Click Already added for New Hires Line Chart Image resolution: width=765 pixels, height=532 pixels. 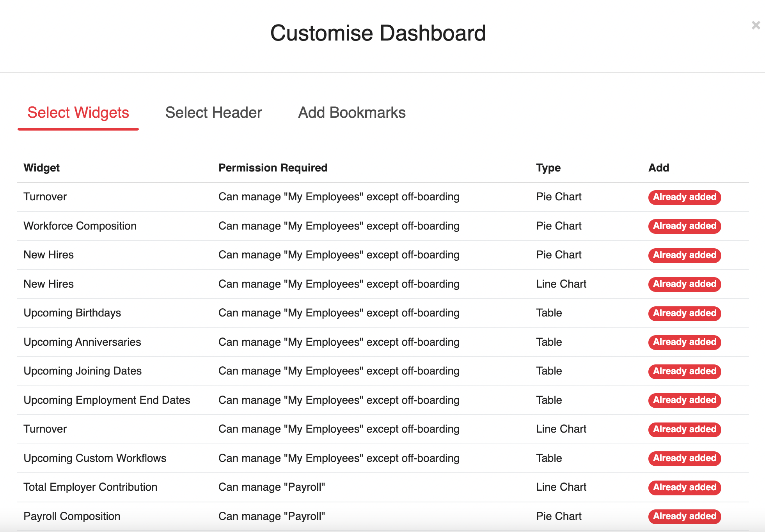684,284
